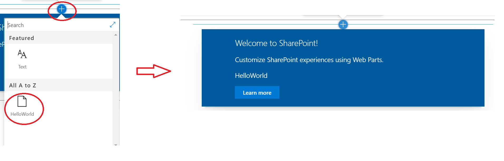Select the Text web part icon
504x161 pixels.
22,54
